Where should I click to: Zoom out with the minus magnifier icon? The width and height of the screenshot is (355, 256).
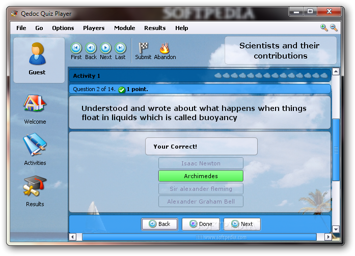(334, 27)
